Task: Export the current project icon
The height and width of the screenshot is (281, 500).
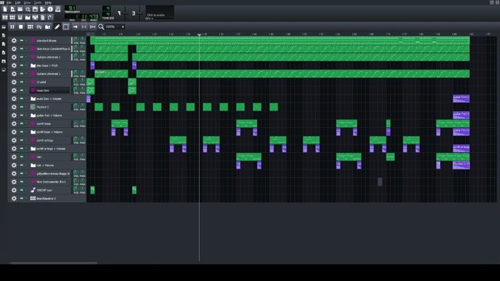Action: [x=43, y=9]
